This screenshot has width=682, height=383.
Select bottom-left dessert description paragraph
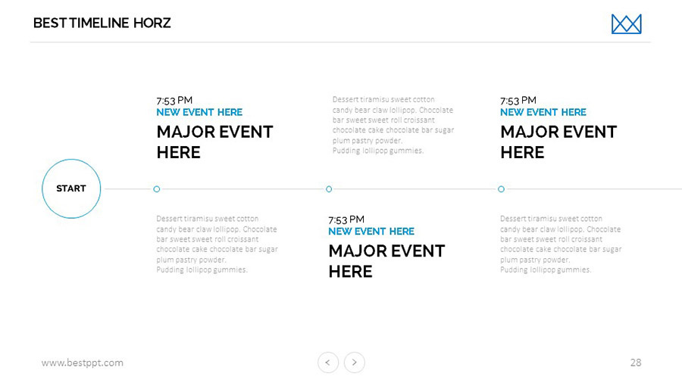point(217,244)
